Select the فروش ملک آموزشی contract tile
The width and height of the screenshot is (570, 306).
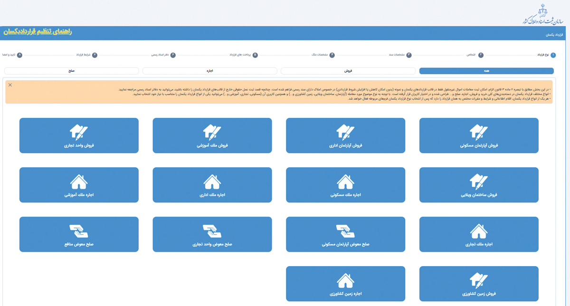(212, 135)
